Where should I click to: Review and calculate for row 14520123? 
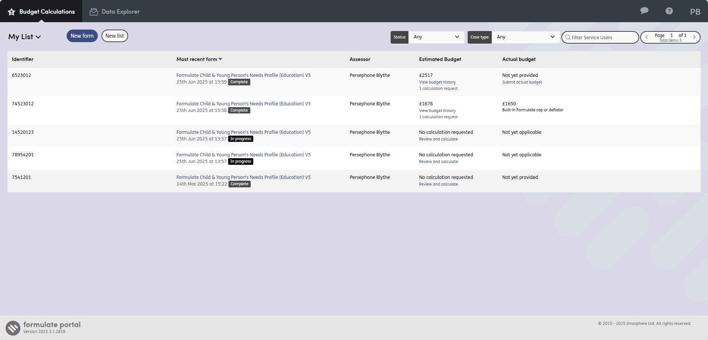click(x=438, y=139)
